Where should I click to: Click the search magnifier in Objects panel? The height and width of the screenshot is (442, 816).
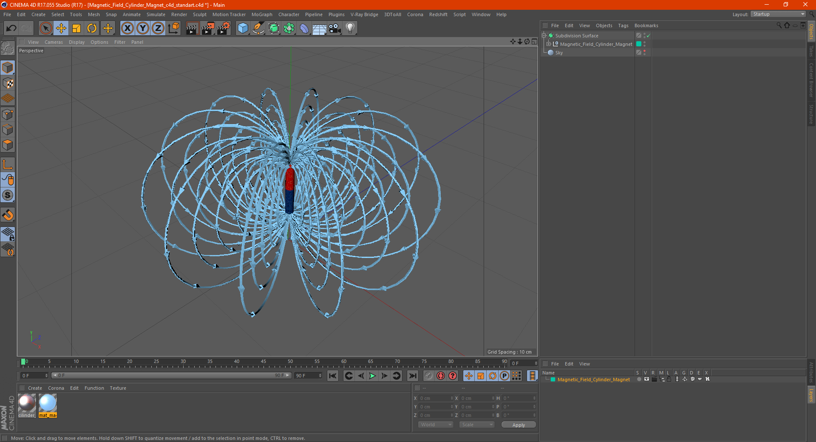point(779,25)
